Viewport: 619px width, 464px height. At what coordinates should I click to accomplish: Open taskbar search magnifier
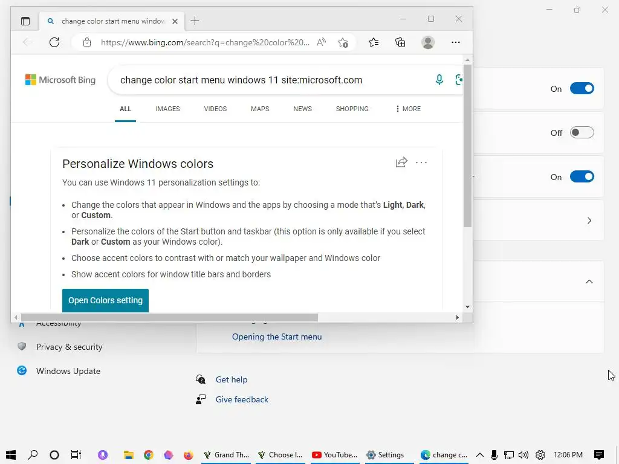[33, 455]
